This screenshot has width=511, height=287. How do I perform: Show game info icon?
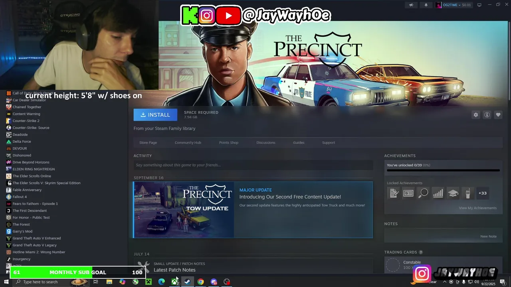pos(487,115)
